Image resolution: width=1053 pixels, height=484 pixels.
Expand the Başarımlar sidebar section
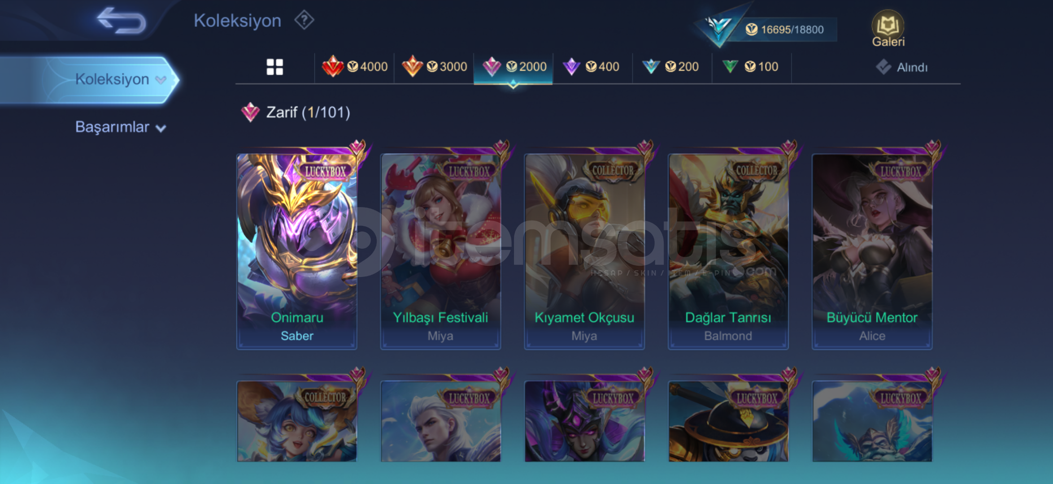[120, 127]
